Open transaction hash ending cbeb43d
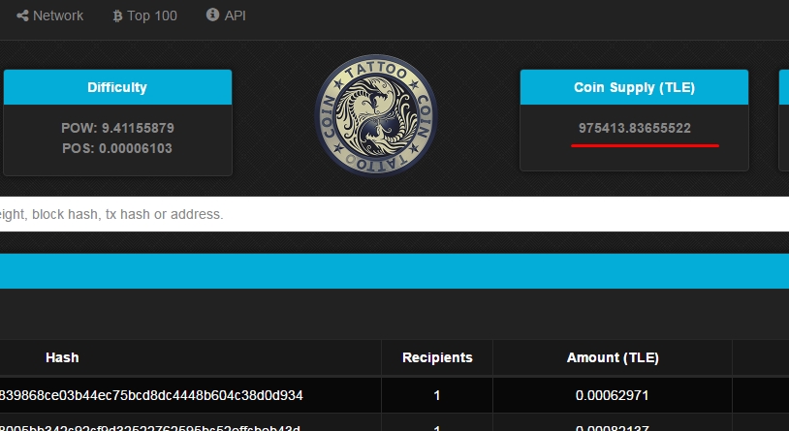 point(150,428)
